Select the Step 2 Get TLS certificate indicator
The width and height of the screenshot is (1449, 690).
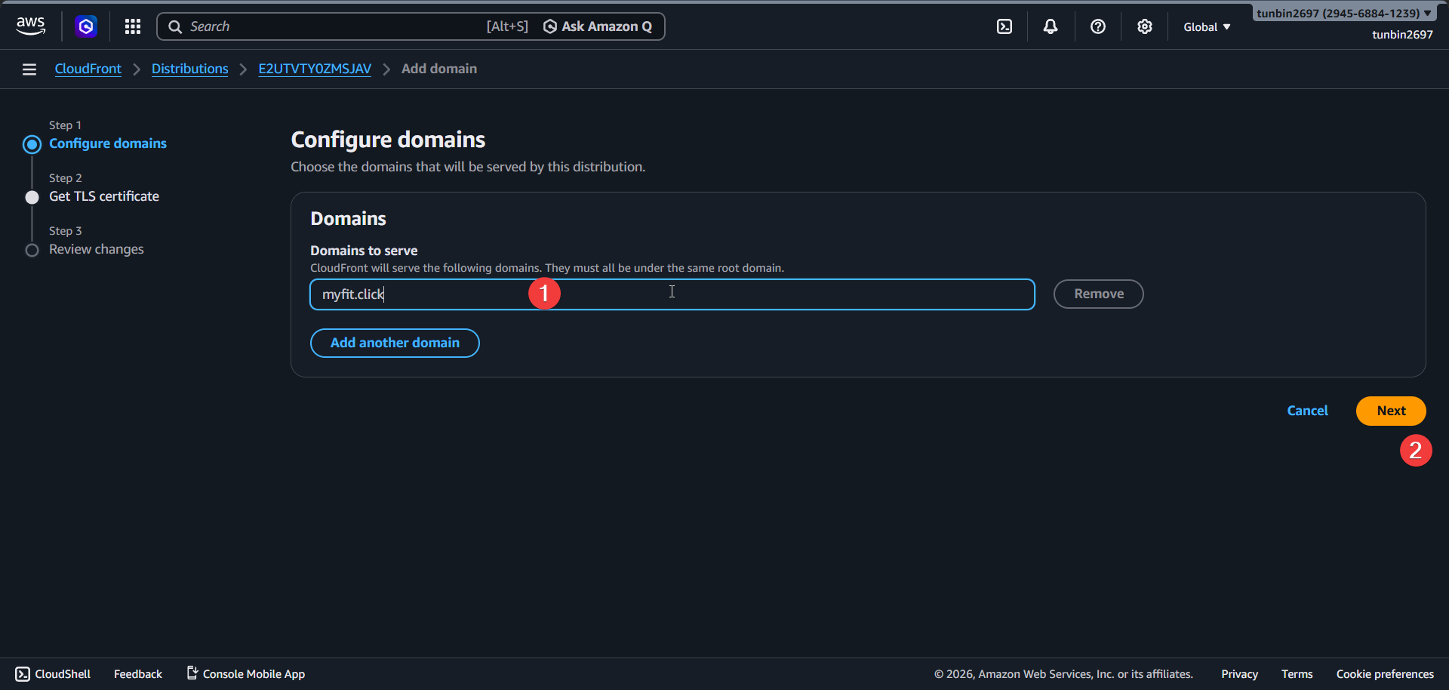pos(32,197)
